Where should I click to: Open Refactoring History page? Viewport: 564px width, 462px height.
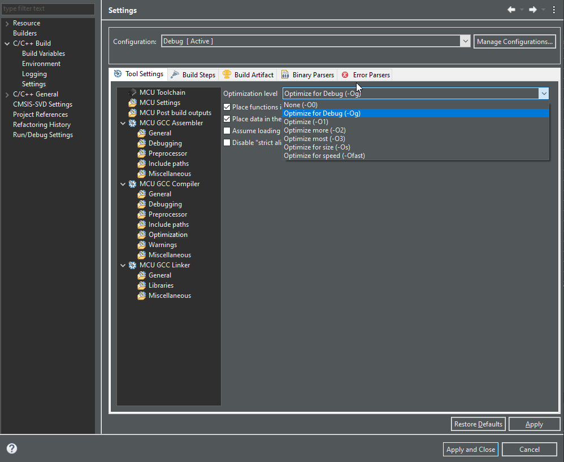(42, 125)
